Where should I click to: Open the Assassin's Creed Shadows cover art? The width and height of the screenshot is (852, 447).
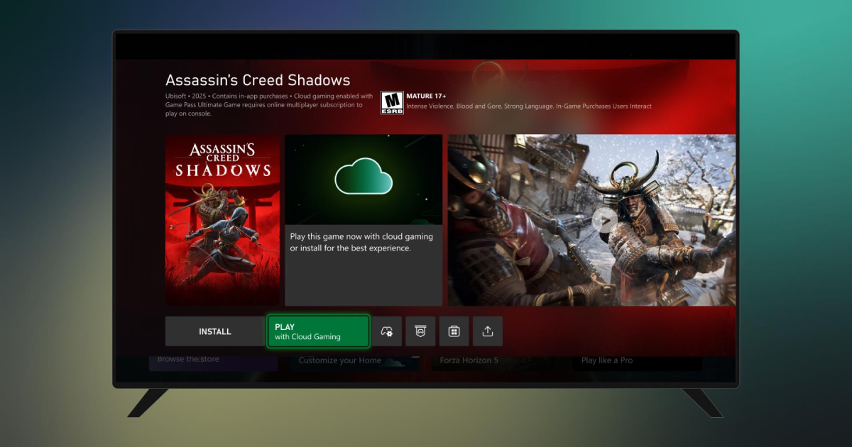222,220
